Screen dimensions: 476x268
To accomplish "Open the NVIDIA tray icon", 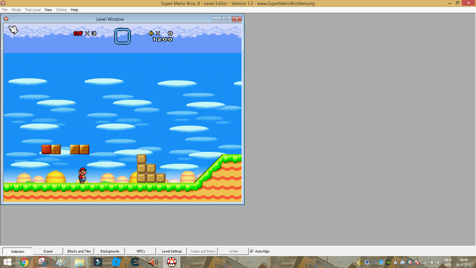I will 388,262.
